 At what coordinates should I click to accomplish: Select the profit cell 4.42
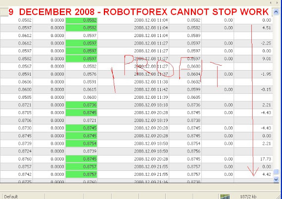[x=266, y=174]
